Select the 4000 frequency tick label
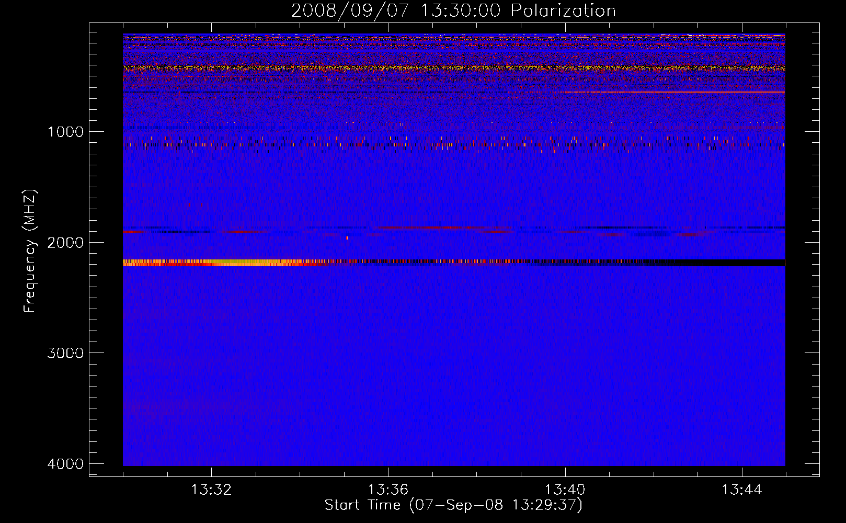This screenshot has height=523, width=846. (65, 464)
